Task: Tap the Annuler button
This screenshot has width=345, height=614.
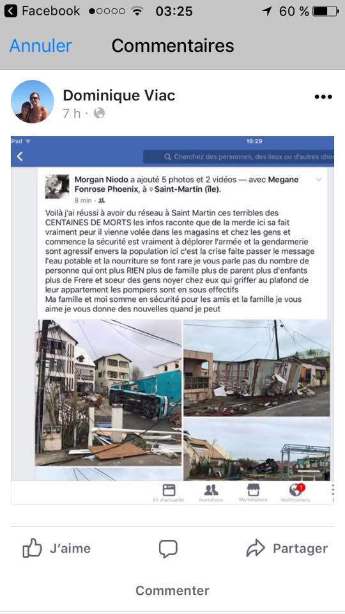Action: [40, 46]
